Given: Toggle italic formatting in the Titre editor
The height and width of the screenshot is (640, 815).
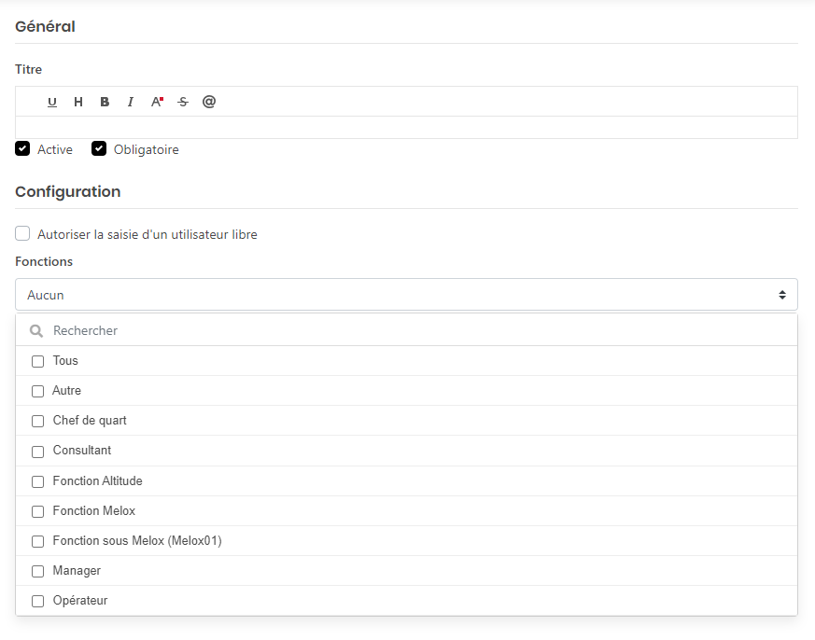Looking at the screenshot, I should pyautogui.click(x=131, y=102).
